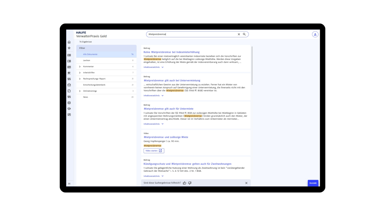Expand the Kommentar filter category
385x216 pixels.
click(x=80, y=67)
